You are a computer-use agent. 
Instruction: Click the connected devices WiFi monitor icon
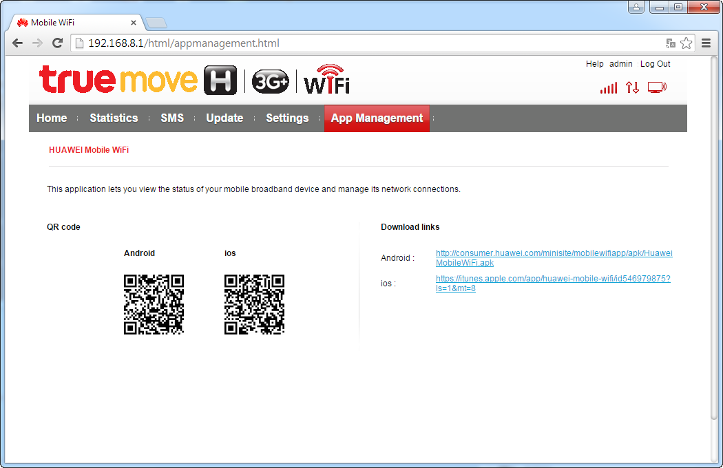[x=657, y=87]
